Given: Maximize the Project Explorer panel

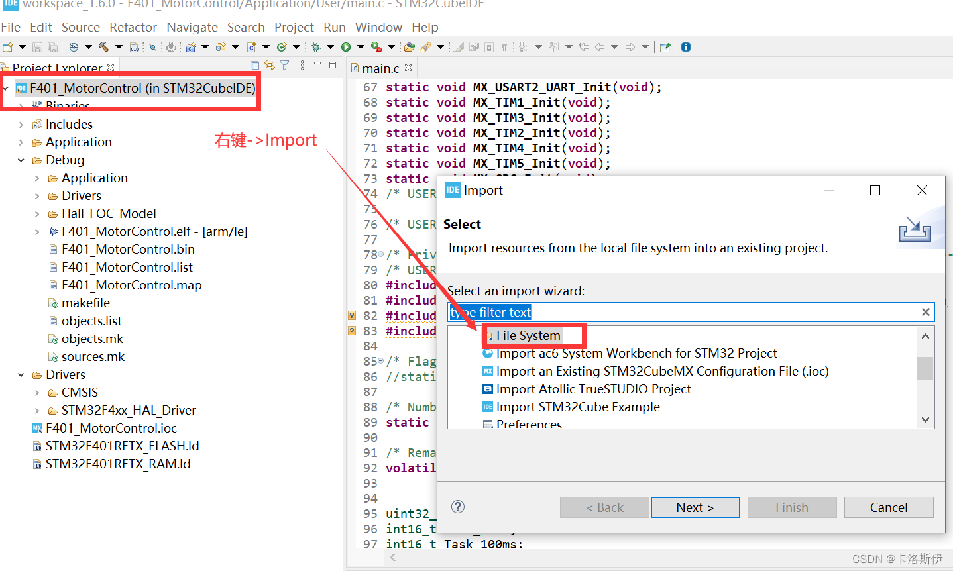Looking at the screenshot, I should click(x=333, y=65).
